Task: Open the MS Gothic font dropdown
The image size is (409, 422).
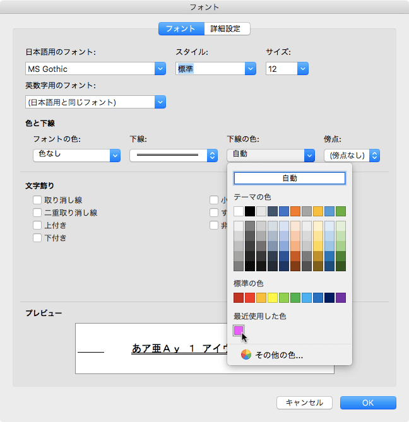Action: [160, 69]
